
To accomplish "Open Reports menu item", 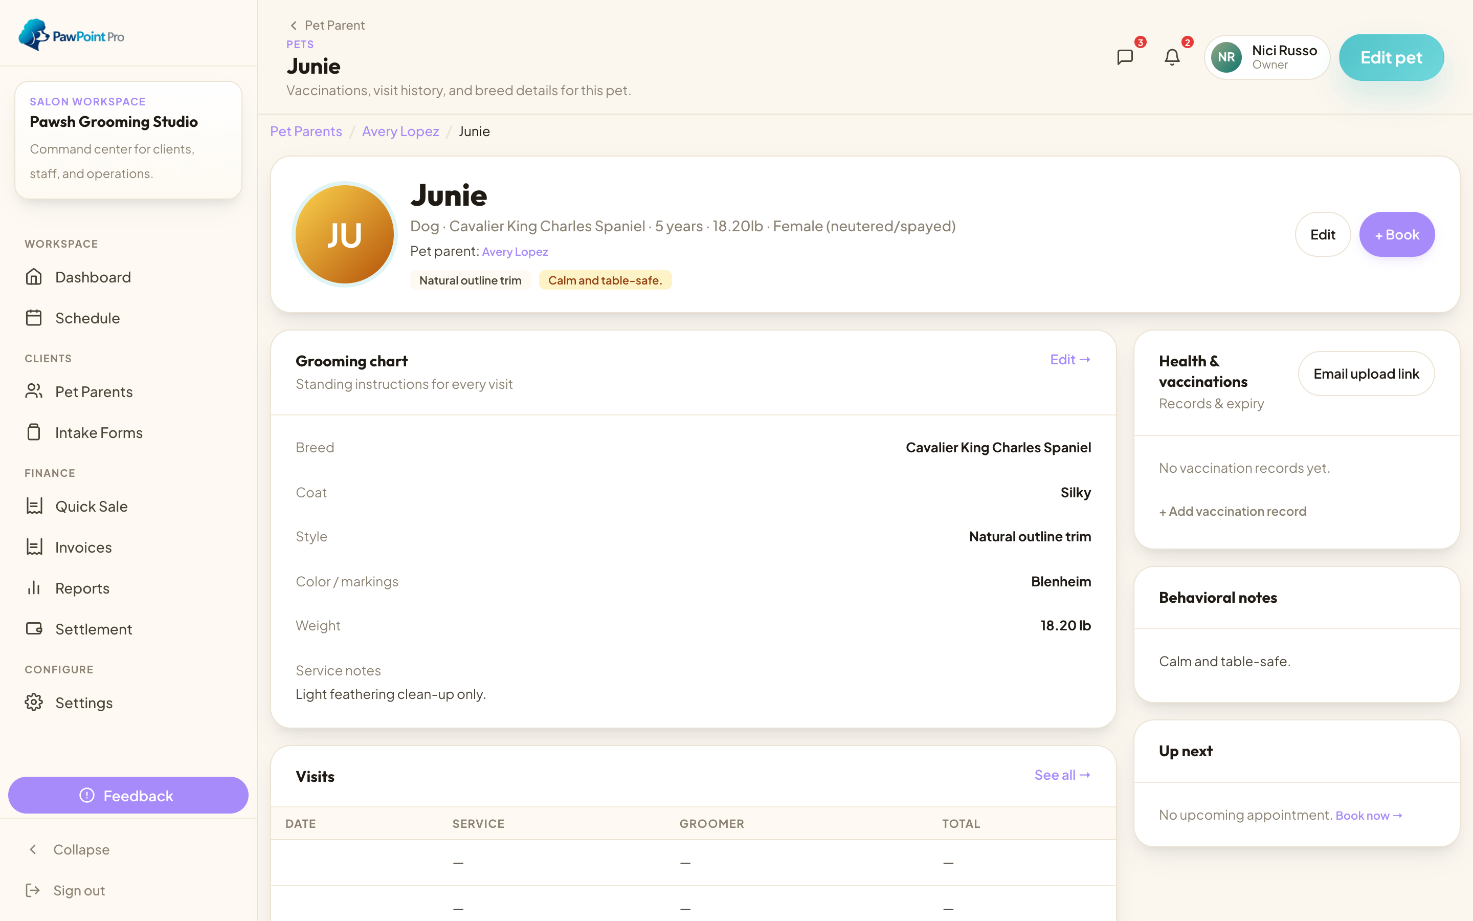I will pos(128,588).
